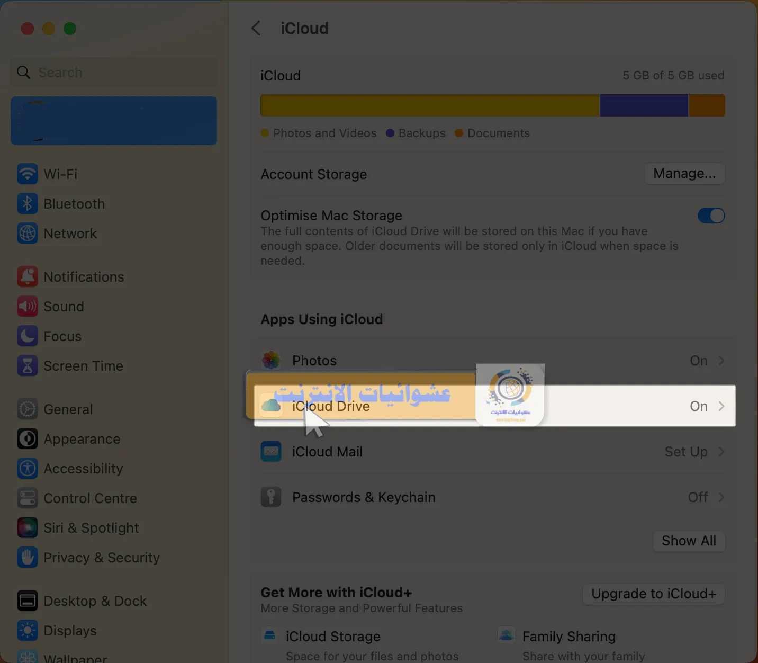Click the Wi-Fi icon in sidebar

(x=28, y=174)
